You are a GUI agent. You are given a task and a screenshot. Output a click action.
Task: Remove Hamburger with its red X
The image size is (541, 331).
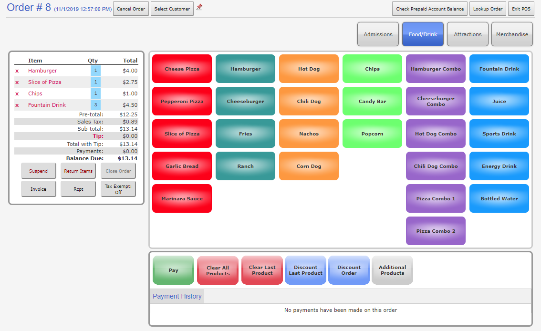point(17,71)
